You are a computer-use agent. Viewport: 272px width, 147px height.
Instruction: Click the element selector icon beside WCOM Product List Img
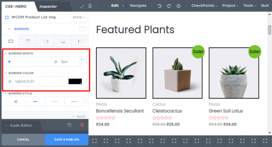click(x=7, y=17)
